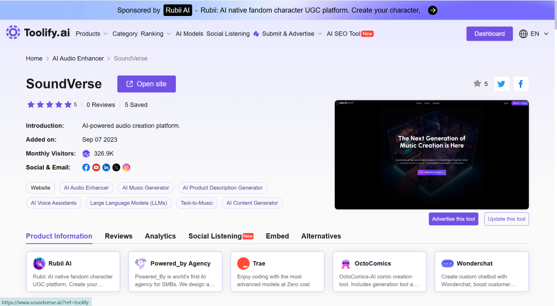Open the AI Models menu item

click(189, 33)
